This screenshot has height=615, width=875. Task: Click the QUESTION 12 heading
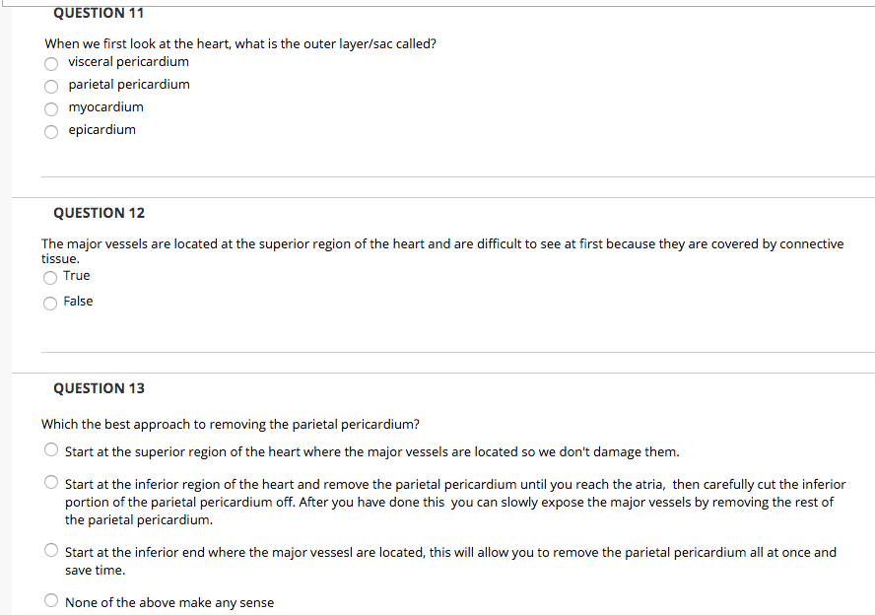click(99, 212)
